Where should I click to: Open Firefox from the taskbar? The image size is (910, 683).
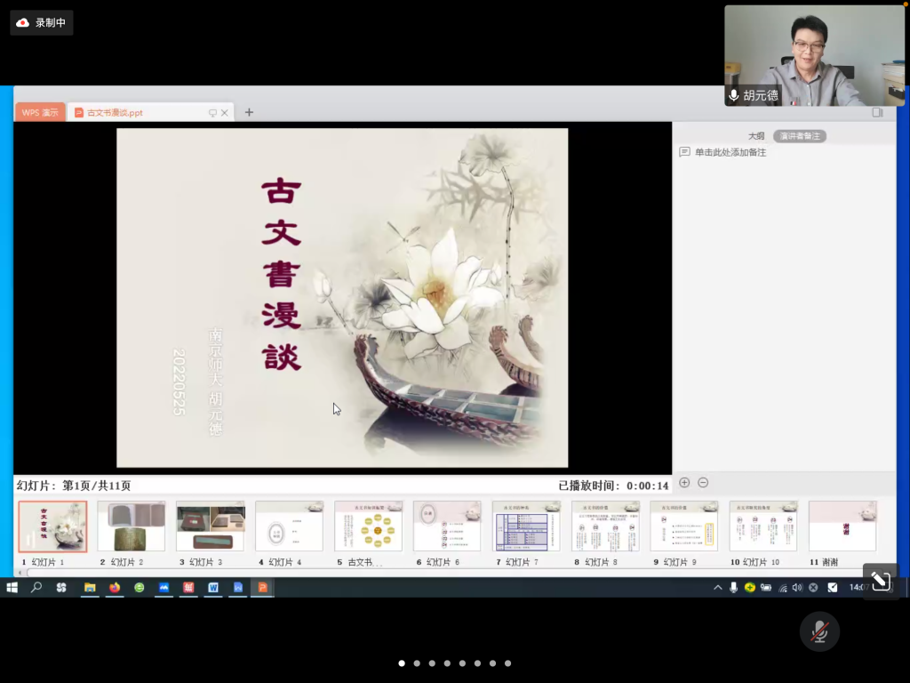(115, 587)
